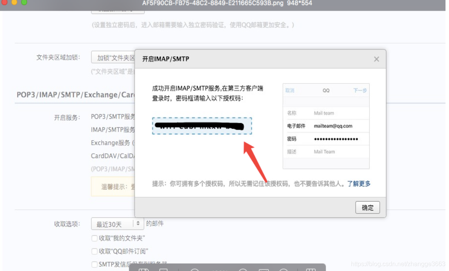The height and width of the screenshot is (271, 449).
Task: Click the 加锁"文件夹区 button
Action: [x=113, y=57]
